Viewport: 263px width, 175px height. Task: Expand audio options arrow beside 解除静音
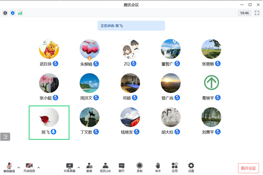click(19, 168)
